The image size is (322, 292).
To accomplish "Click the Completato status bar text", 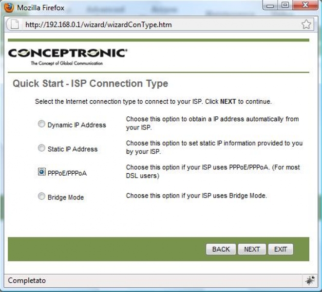I will pos(26,280).
